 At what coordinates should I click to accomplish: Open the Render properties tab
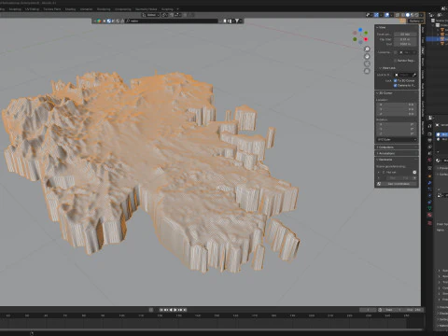coord(430,133)
